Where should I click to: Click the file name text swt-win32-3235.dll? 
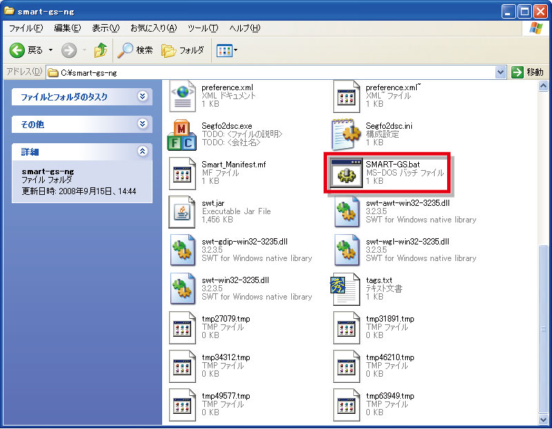pyautogui.click(x=235, y=280)
